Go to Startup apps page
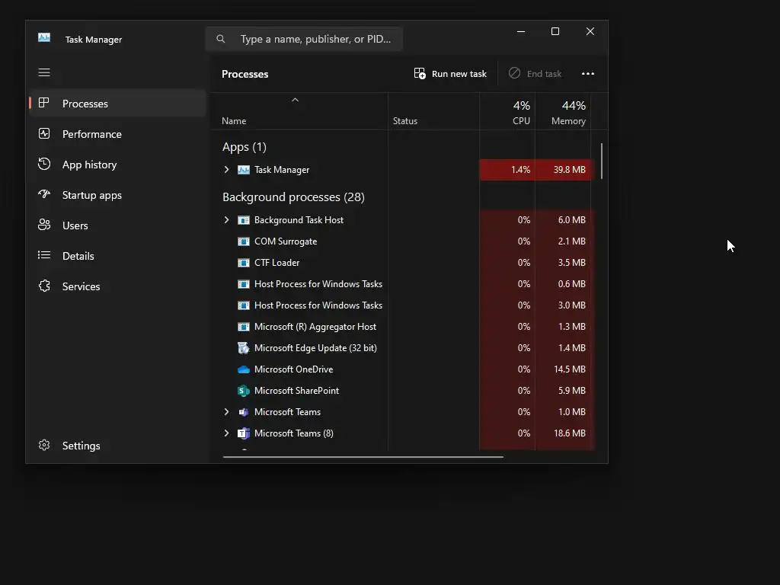The width and height of the screenshot is (780, 585). point(117,194)
